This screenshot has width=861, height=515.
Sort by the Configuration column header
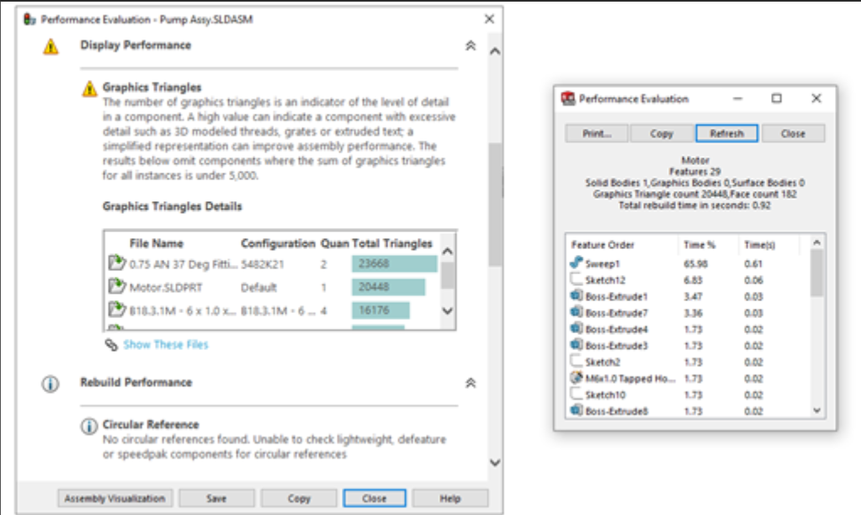coord(278,243)
